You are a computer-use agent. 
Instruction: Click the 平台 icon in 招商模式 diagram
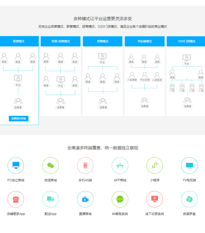click(102, 56)
